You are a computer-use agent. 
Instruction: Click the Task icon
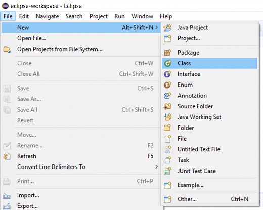click(168, 160)
